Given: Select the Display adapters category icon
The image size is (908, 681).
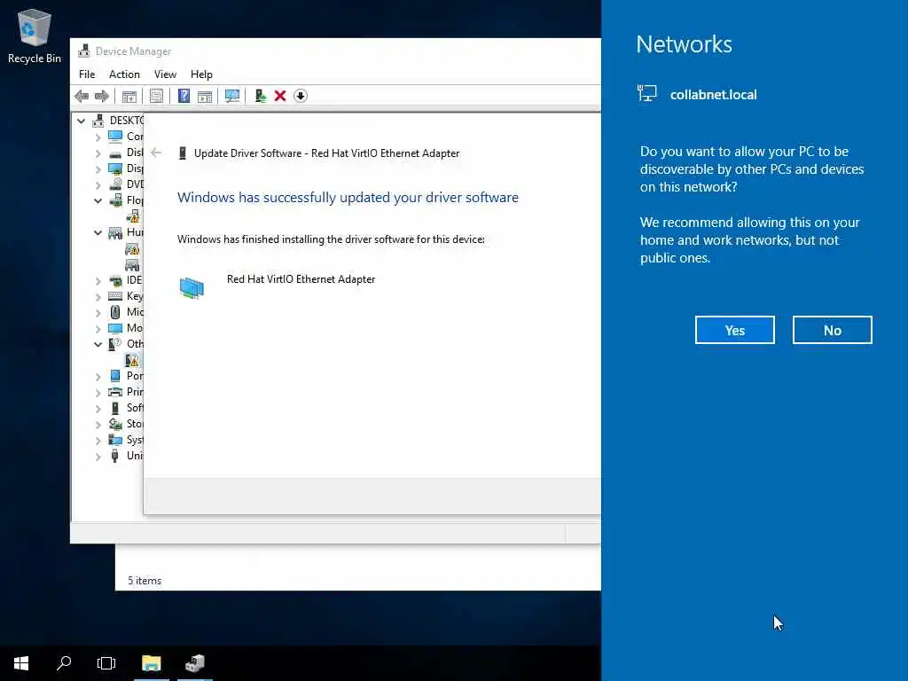Looking at the screenshot, I should click(x=115, y=168).
